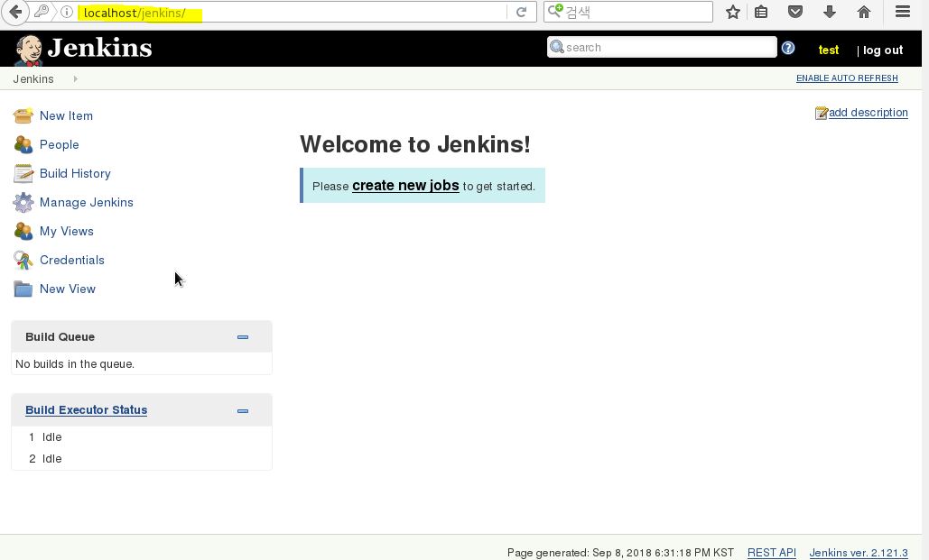Click the Jenkins butler logo icon
This screenshot has height=560, width=929.
[29, 50]
